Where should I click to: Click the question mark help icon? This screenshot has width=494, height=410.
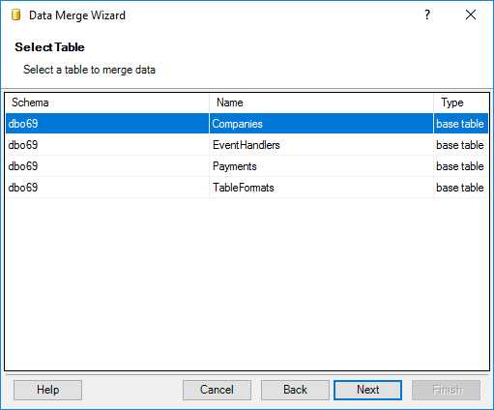click(427, 15)
